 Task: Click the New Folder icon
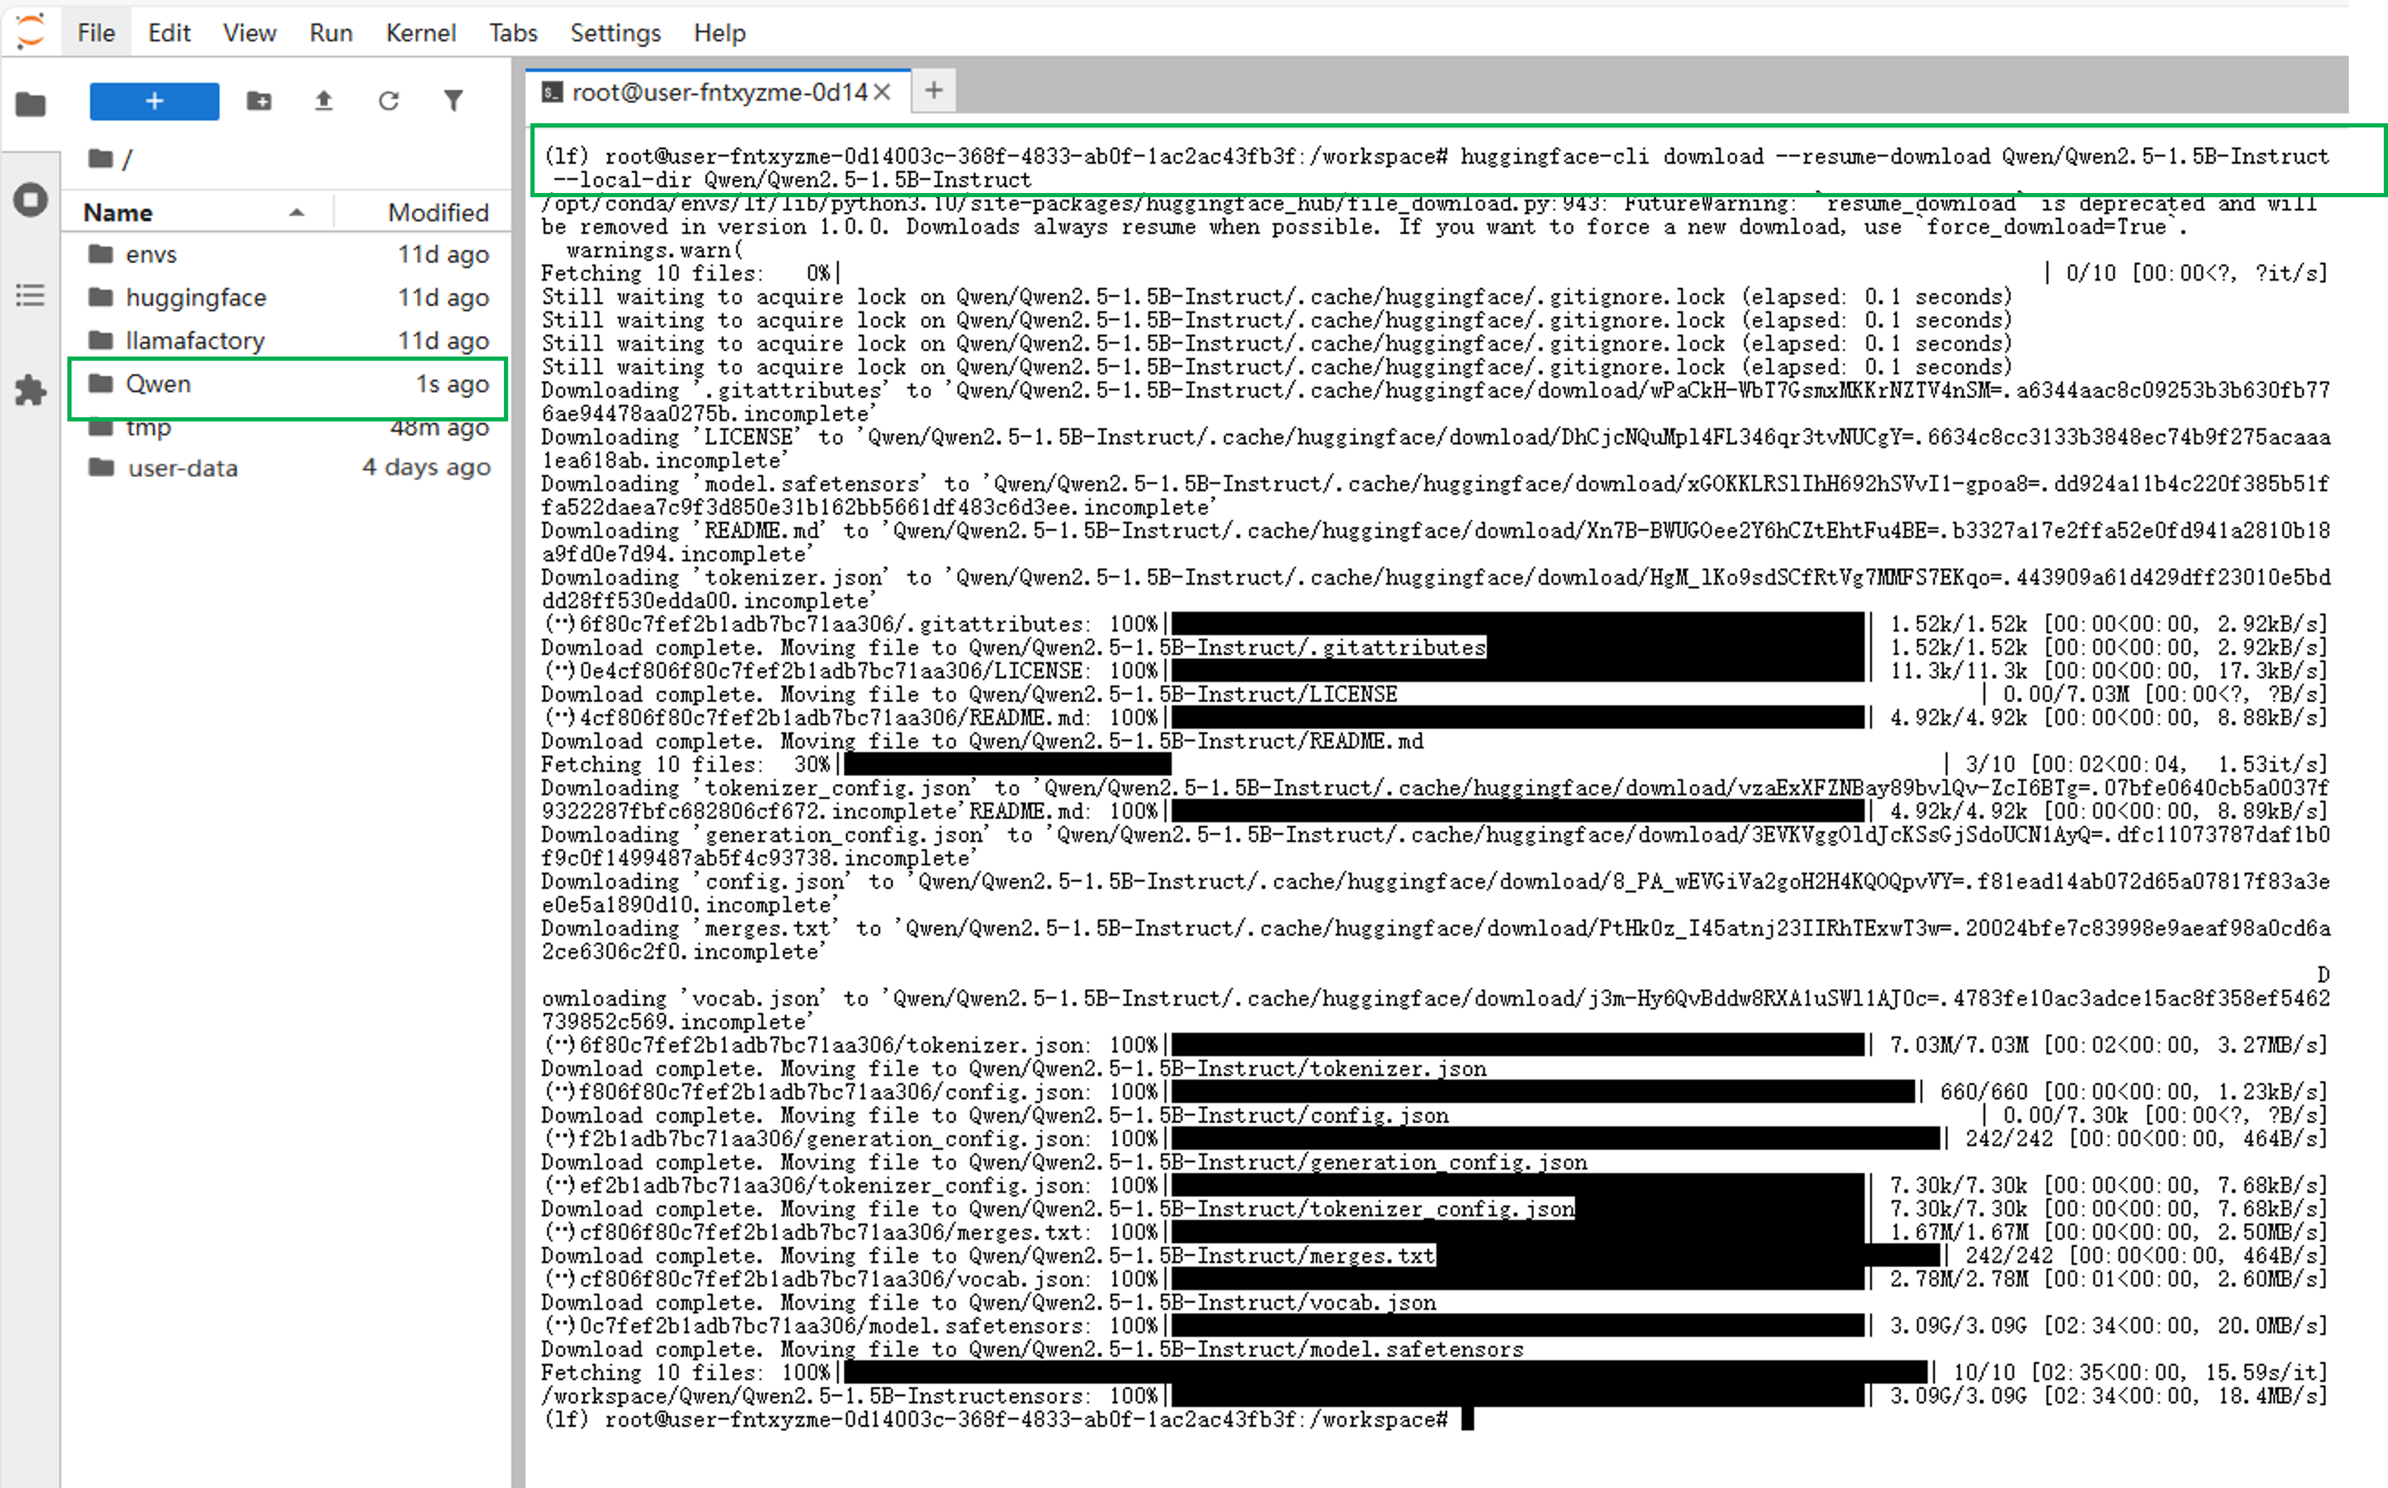(259, 100)
